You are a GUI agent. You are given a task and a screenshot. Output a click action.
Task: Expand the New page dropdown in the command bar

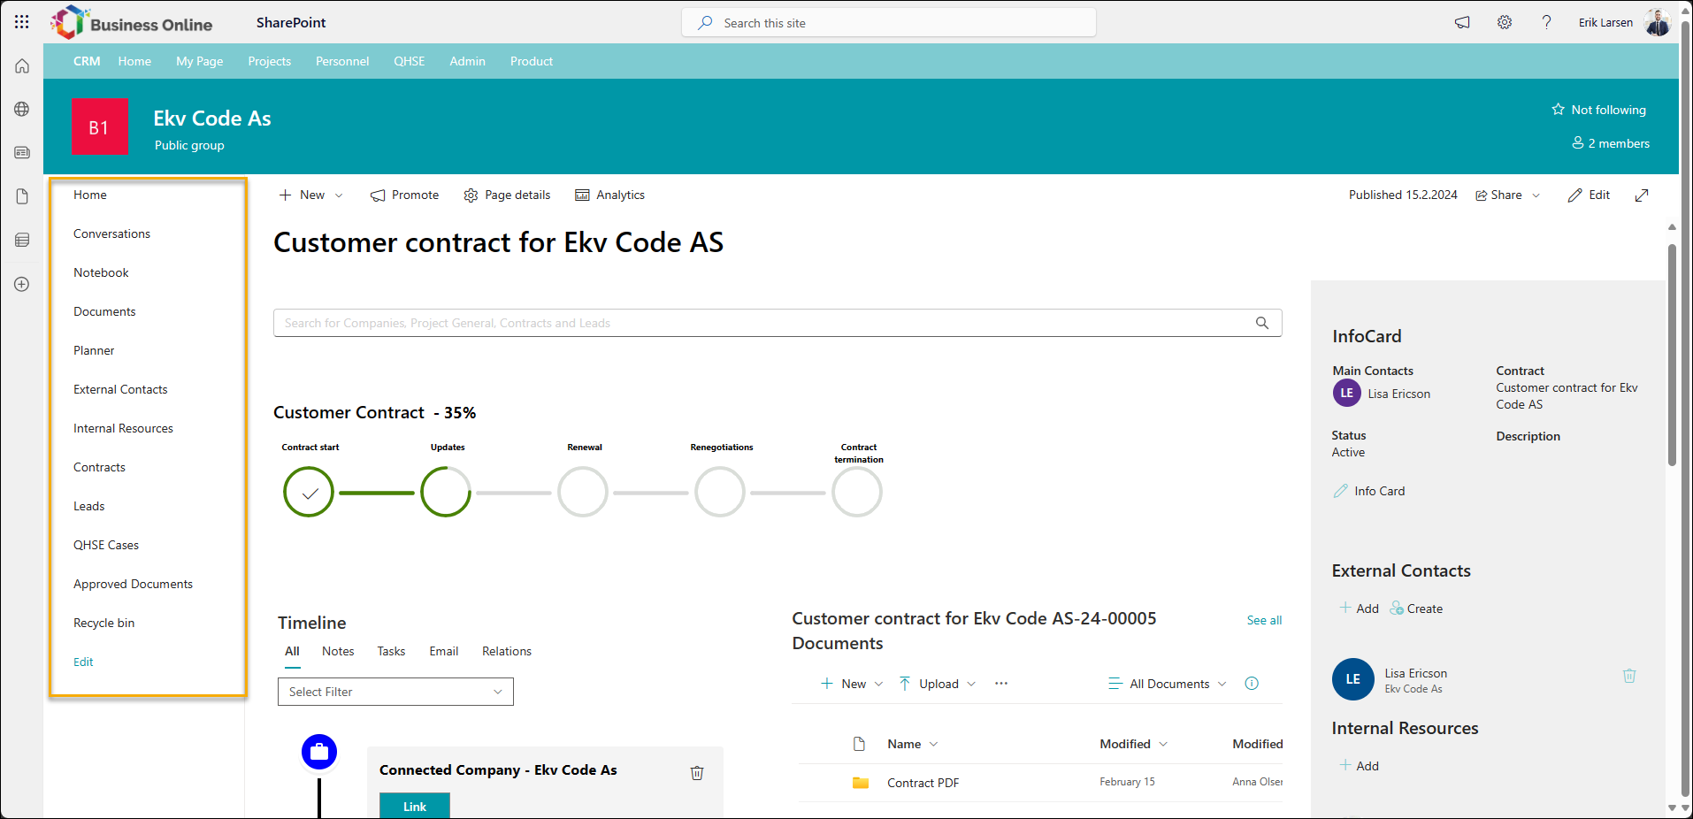point(339,195)
